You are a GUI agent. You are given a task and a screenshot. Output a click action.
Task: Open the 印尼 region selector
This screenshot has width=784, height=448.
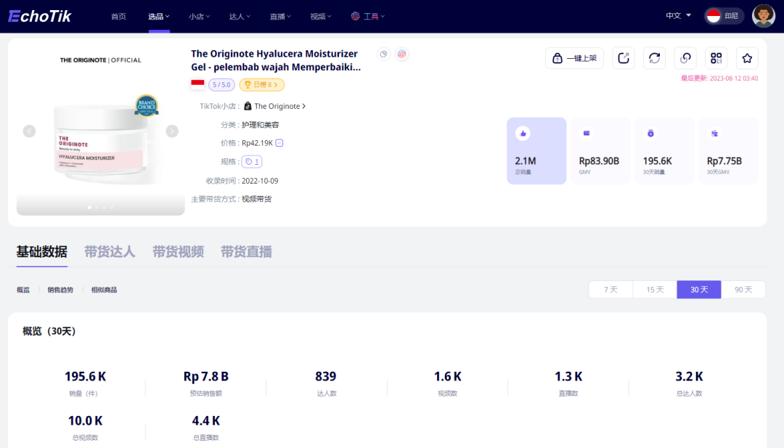click(x=724, y=16)
